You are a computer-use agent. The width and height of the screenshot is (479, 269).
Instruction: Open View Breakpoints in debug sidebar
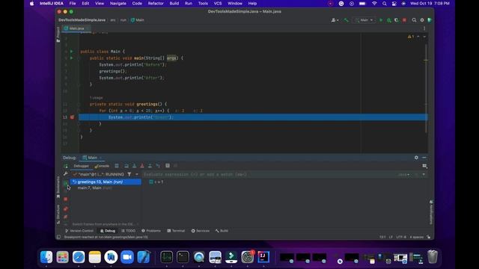[x=65, y=209]
